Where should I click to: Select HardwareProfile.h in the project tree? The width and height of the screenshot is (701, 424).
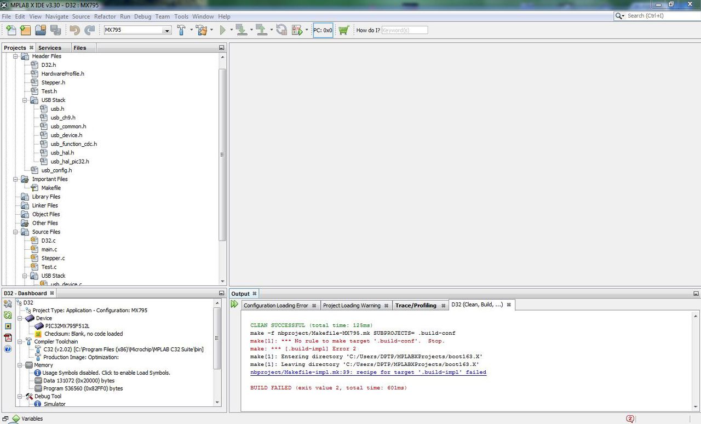[x=63, y=74]
